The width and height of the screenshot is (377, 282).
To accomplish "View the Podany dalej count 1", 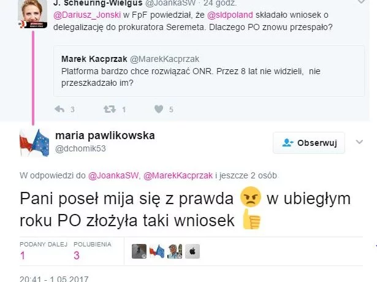I will pyautogui.click(x=23, y=255).
